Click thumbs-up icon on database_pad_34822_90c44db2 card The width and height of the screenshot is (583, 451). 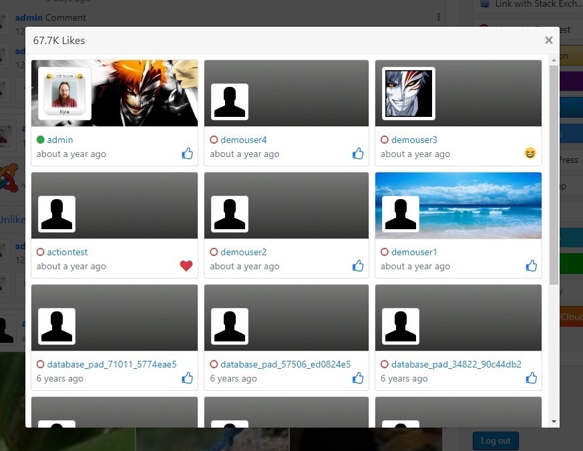pos(531,378)
